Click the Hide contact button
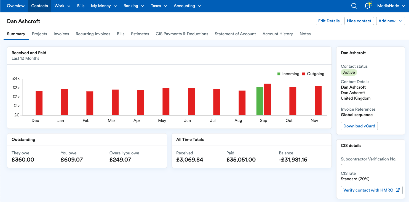Screen dimensions: 409x202 pyautogui.click(x=359, y=21)
